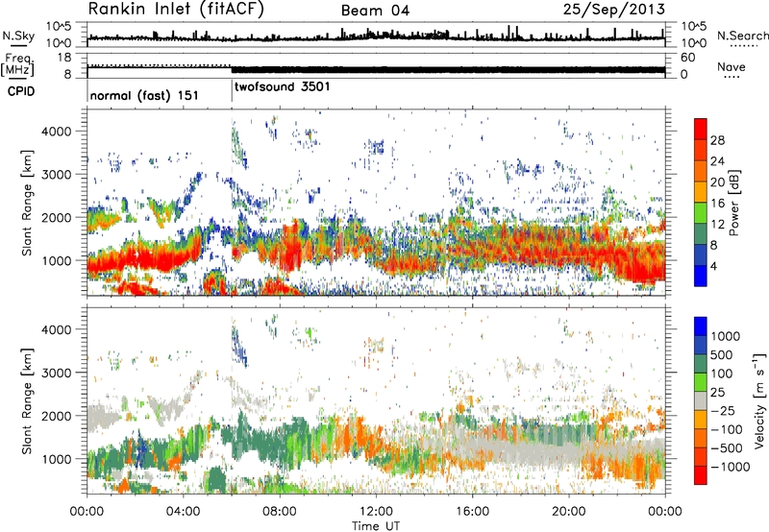Click the 'Power [dB]' color bar label
The width and height of the screenshot is (769, 532).
733,203
